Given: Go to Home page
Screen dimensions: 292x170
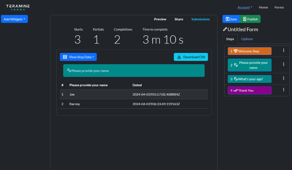Looking at the screenshot, I should pos(263,7).
